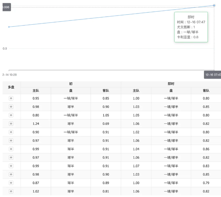Click the 0.79 live away odds cell
221x197 pixels.
coord(206,183)
